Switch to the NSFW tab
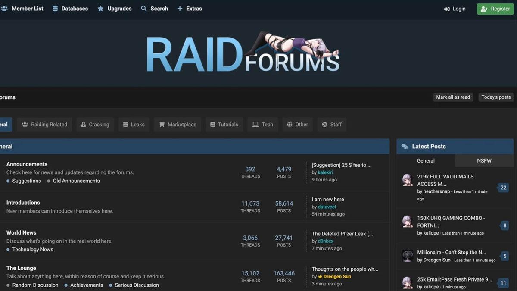Image resolution: width=517 pixels, height=291 pixels. click(x=484, y=160)
